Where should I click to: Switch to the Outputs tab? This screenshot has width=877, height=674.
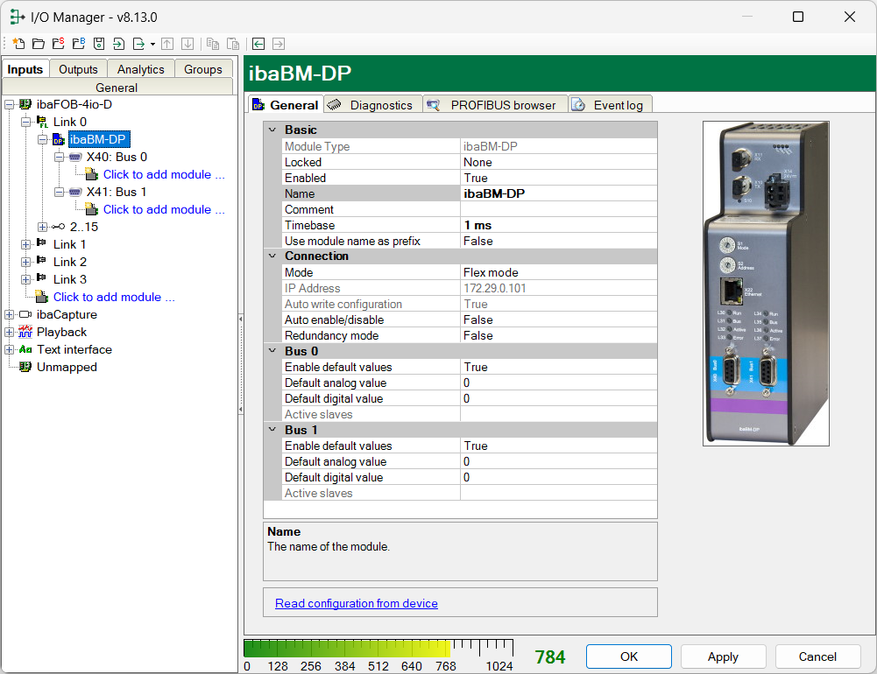(78, 69)
